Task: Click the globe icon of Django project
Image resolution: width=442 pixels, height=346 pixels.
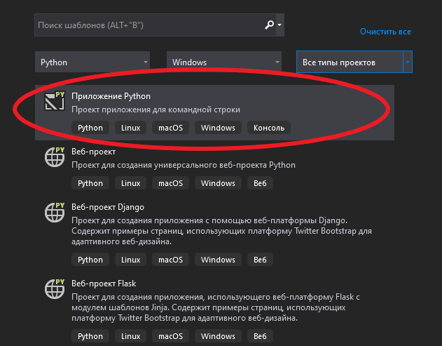Action: [x=55, y=212]
